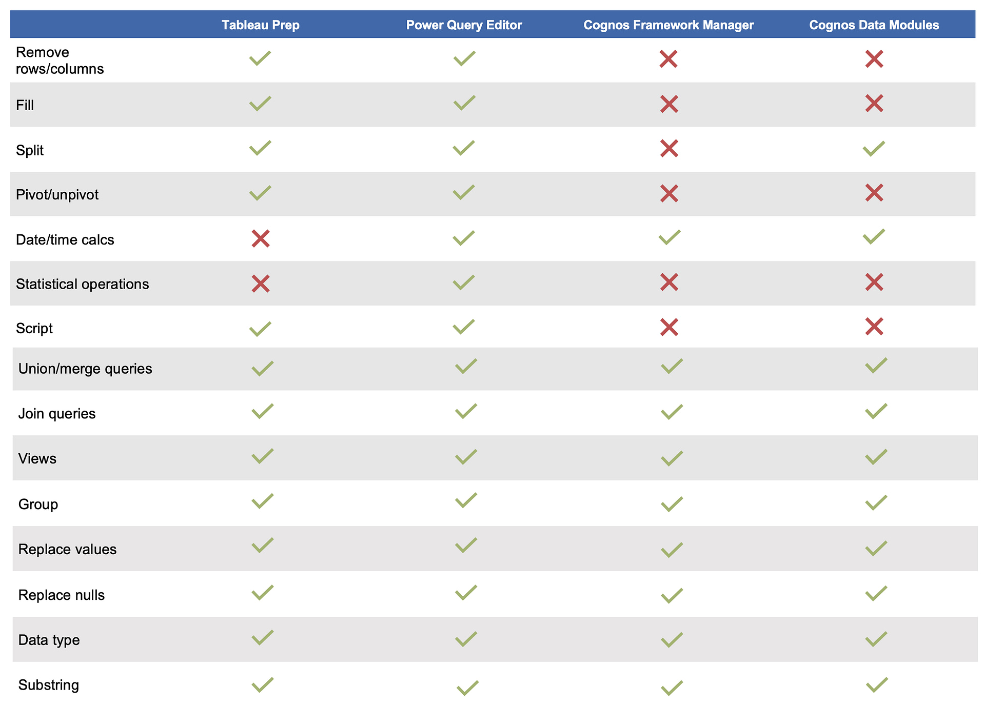Click Cognos Data Modules checkmark in Split row
Viewport: 985px width, 706px height.
pos(874,149)
